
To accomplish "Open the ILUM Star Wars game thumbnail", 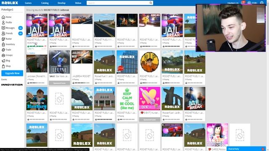I will [x=59, y=62].
